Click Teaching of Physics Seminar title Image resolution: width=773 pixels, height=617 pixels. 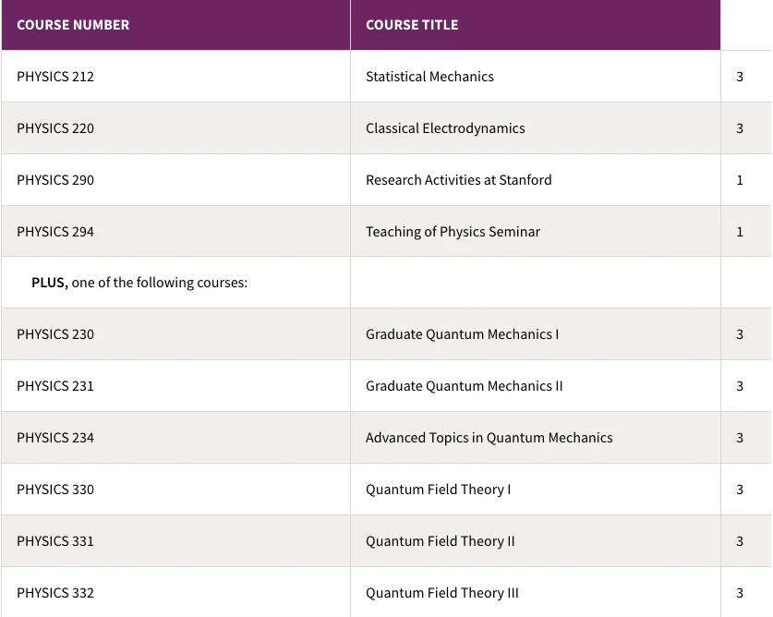pos(453,232)
